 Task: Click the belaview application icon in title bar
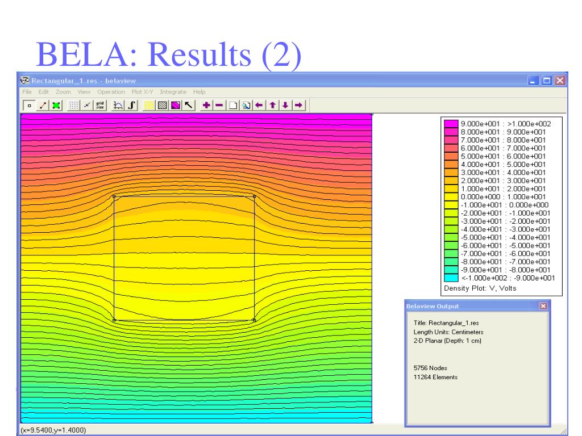[25, 81]
